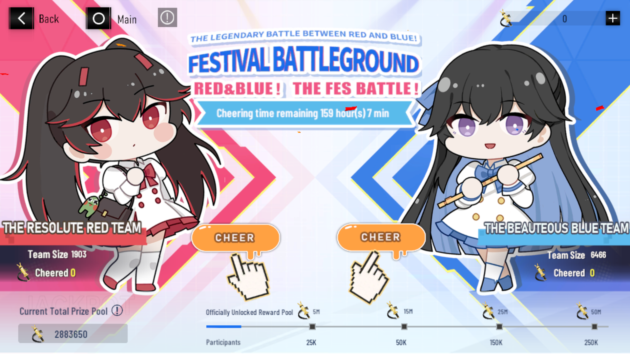Tap the 2883650 prize pool field
Viewport: 630px width, 354px height.
73,334
